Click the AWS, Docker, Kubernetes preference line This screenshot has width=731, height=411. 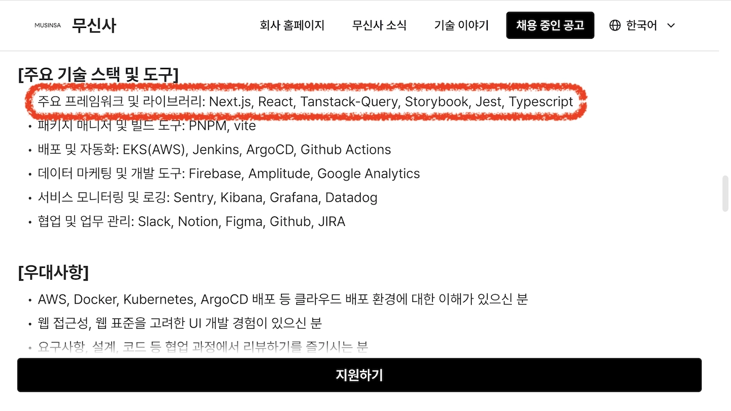click(283, 299)
